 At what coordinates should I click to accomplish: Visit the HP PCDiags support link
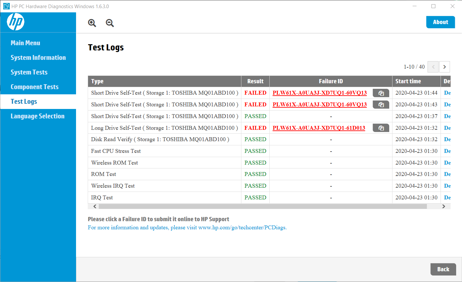click(x=241, y=227)
